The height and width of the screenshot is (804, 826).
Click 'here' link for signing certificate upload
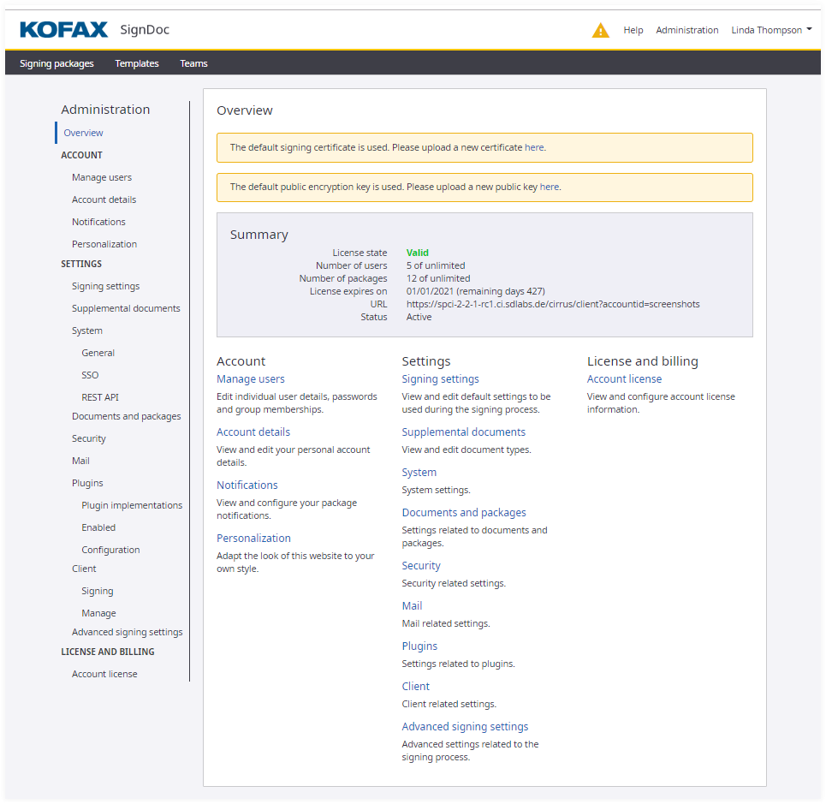[534, 147]
